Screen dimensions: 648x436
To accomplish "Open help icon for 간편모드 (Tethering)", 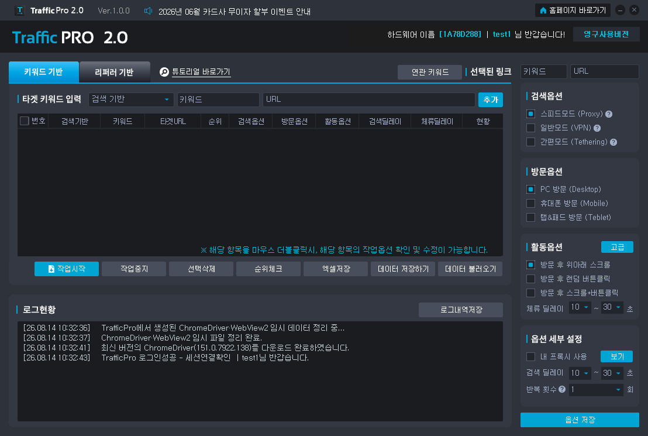I will 613,142.
